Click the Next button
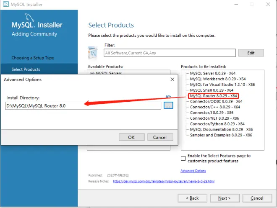This screenshot has height=208, width=277. coord(225,198)
